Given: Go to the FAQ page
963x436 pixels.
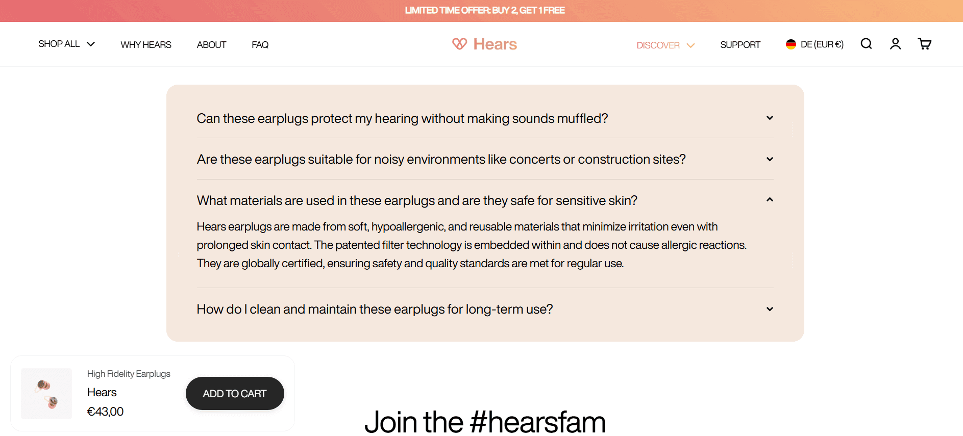Looking at the screenshot, I should (x=260, y=45).
